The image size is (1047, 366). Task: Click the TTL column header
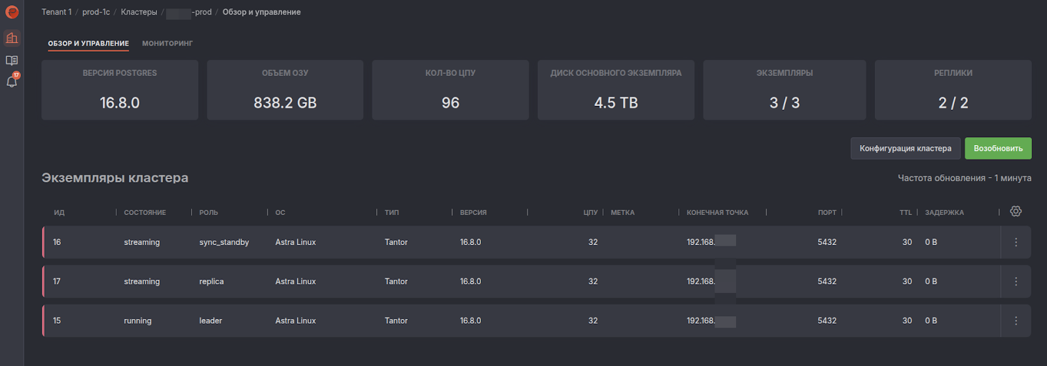tap(906, 212)
